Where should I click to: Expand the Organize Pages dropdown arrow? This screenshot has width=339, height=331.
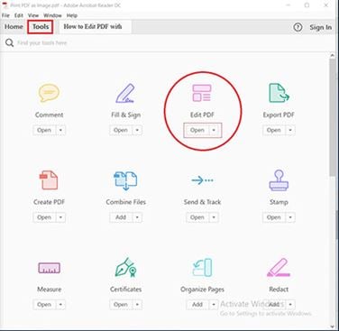[x=214, y=305]
